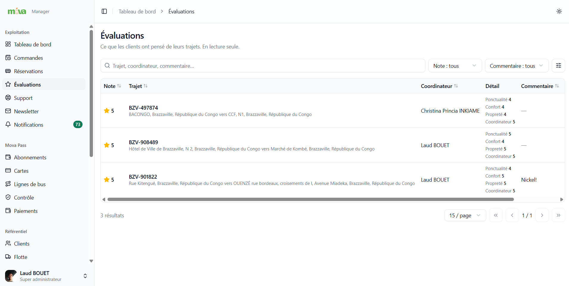Click the Lignes de bus route icon
Image resolution: width=569 pixels, height=286 pixels.
8,184
